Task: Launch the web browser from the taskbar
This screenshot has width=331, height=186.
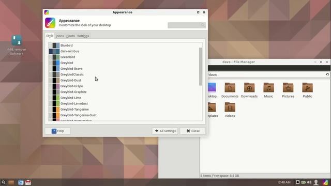Action: tap(21, 182)
